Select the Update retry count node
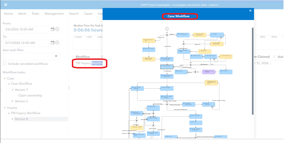Viewport: 286px width, 143px height. coord(197,57)
